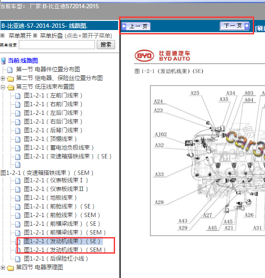Click page icon of 仪表板线束Ⅱ item

[x=18, y=190]
